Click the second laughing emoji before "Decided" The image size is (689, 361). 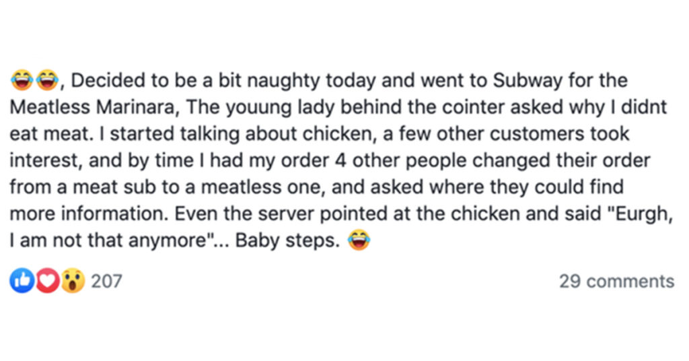coord(48,80)
